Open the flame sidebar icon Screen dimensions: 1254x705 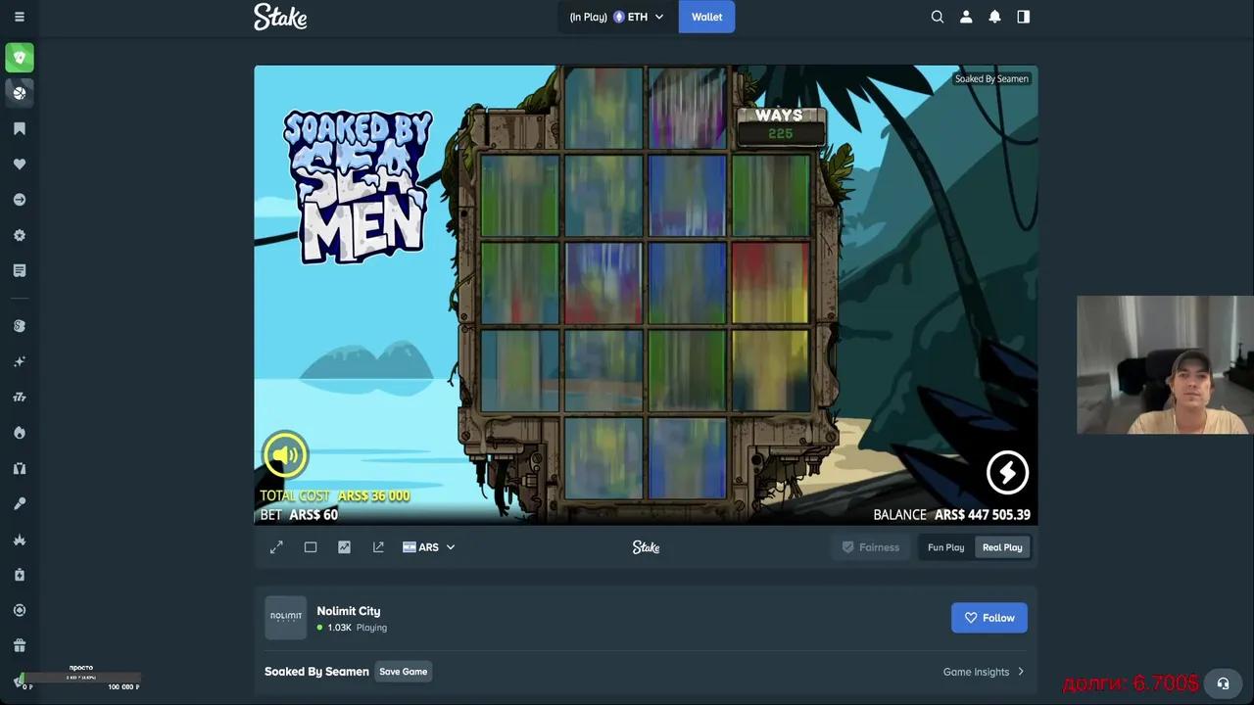point(20,433)
